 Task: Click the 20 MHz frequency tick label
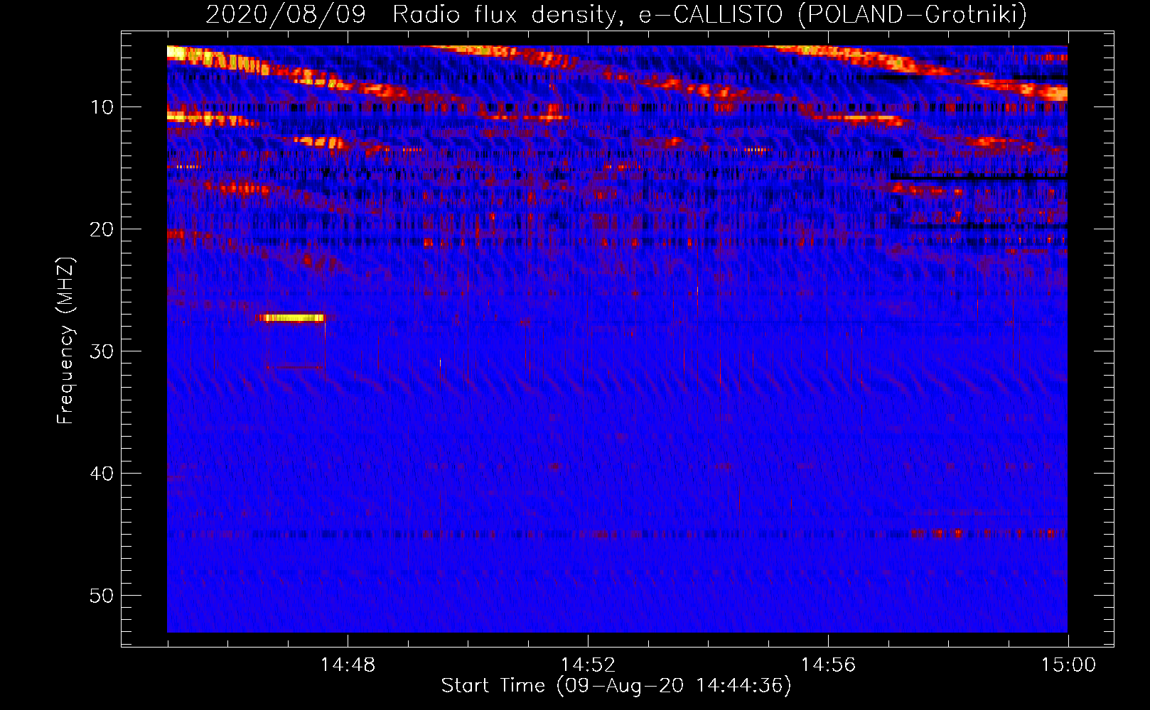pos(102,229)
